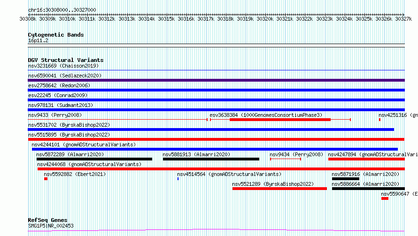Click the nsv6590041 (Sedlazeck2020) label
This screenshot has width=418, height=236.
65,76
